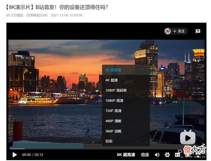211x161 pixels.
Task: Click the play button in player controls
Action: click(15, 155)
